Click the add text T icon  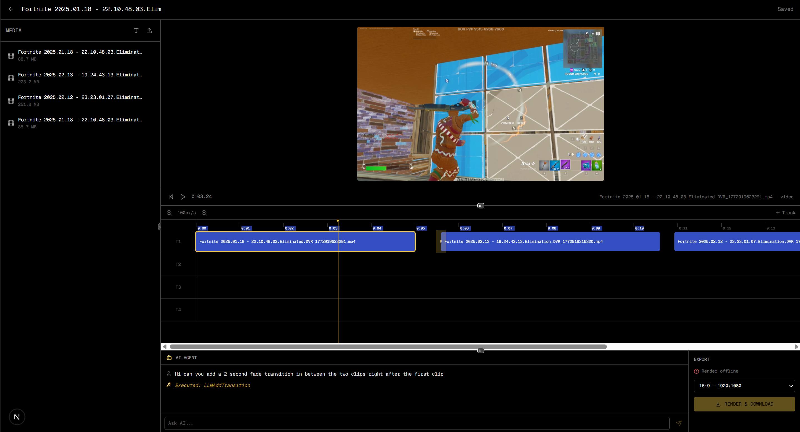(136, 31)
